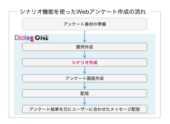Image resolution: width=170 pixels, height=124 pixels.
Task: Click the arrow between 質問作成 and シナリオ作成
Action: coord(85,55)
